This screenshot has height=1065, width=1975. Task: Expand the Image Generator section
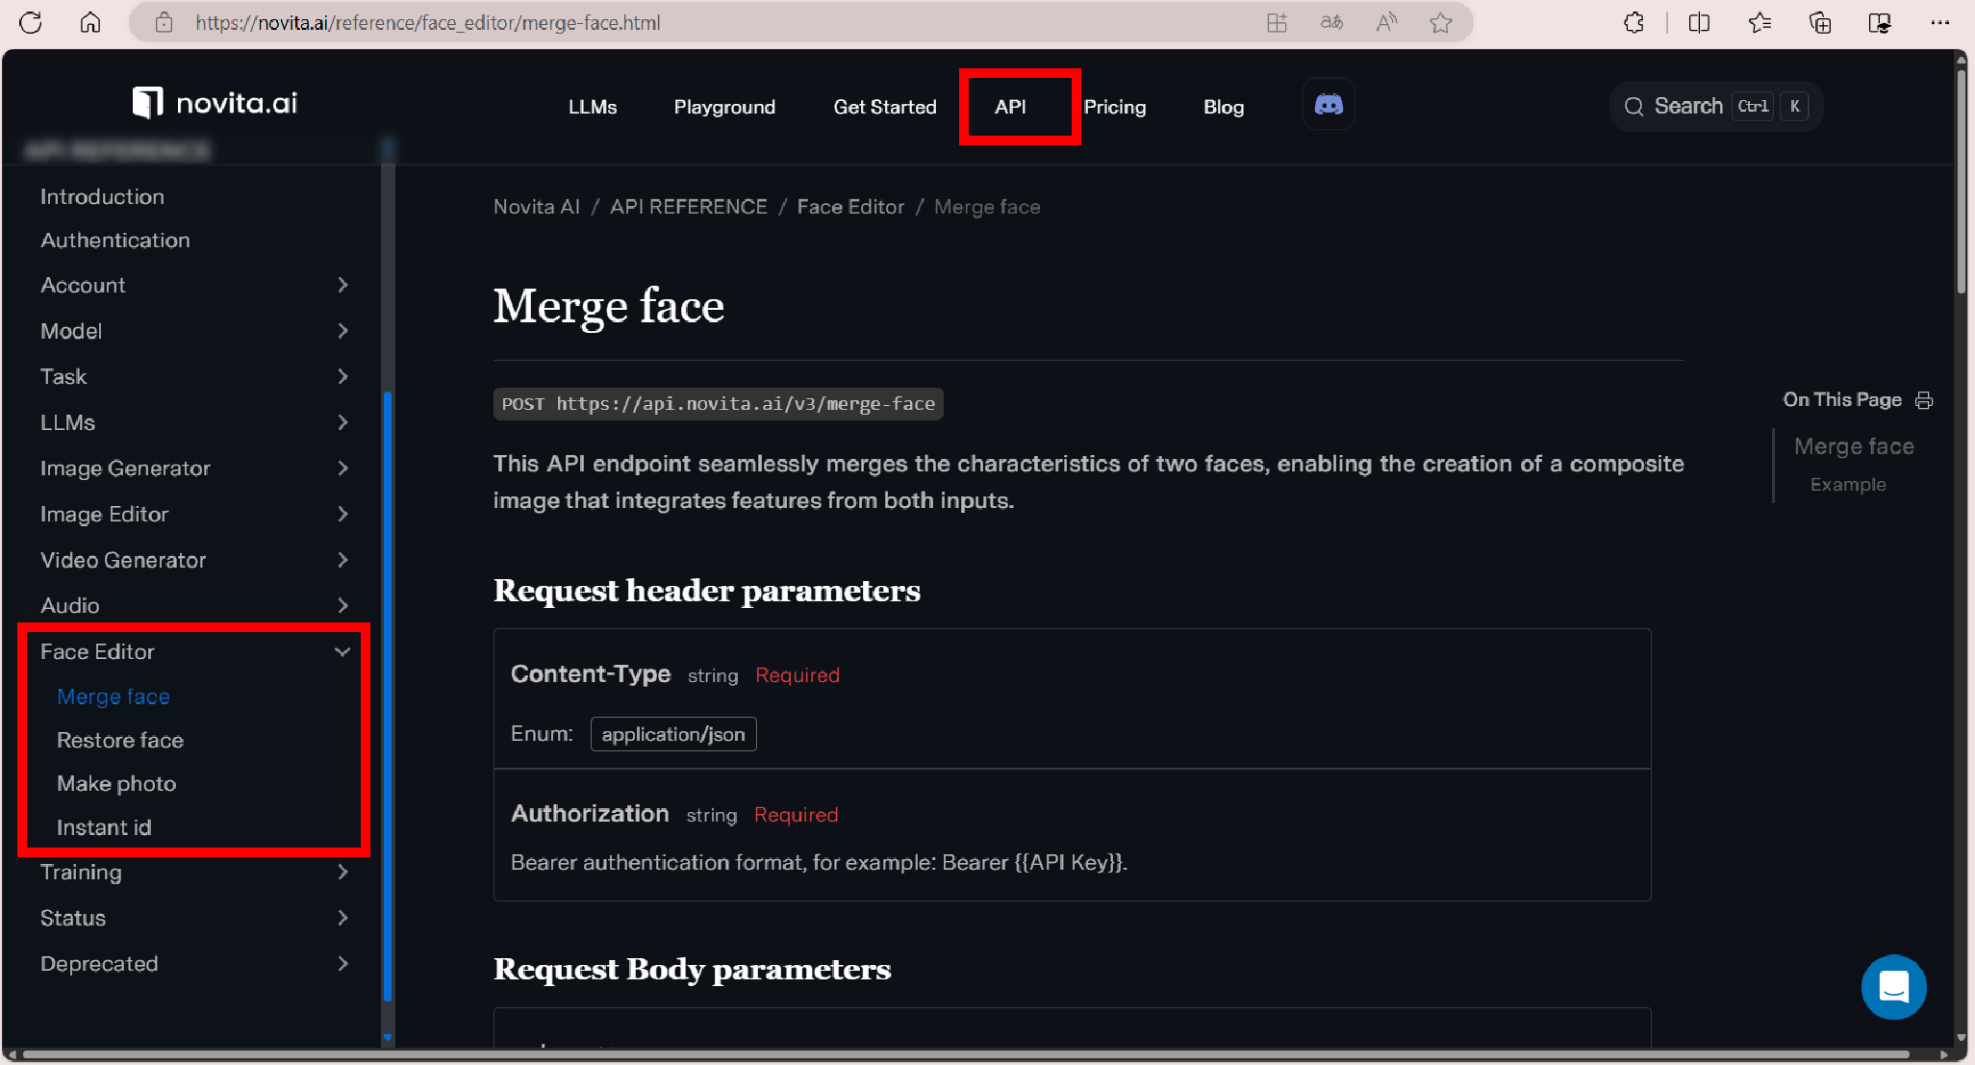pos(342,469)
